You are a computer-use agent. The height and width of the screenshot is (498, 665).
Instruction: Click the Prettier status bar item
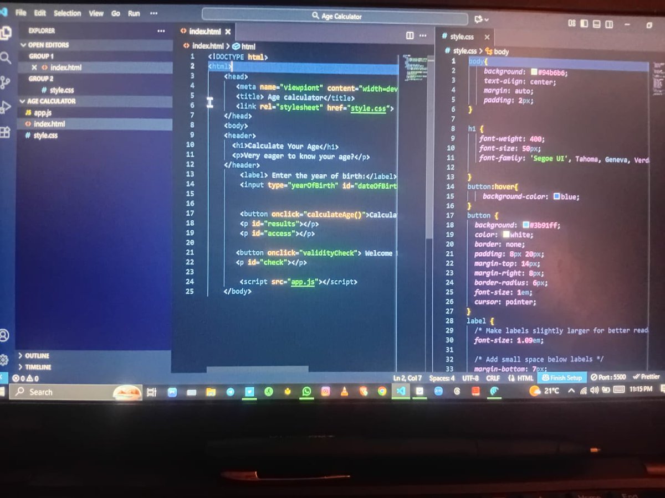[647, 377]
